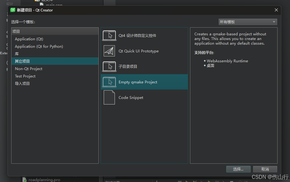Choose 子目录项目 template

tap(144, 67)
